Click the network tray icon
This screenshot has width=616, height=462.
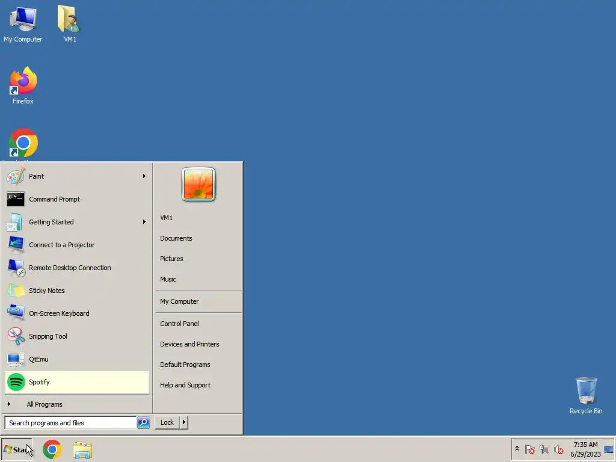[544, 449]
